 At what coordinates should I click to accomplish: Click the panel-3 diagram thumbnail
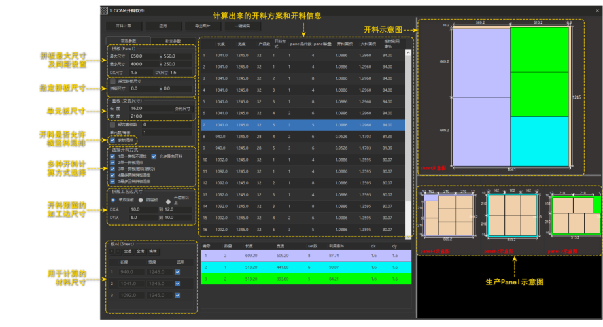[x=576, y=215]
